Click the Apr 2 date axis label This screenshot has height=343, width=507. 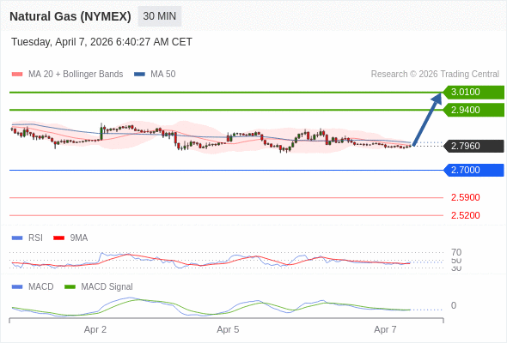click(x=95, y=330)
